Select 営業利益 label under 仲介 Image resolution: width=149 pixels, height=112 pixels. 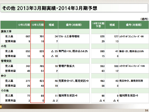(10, 86)
